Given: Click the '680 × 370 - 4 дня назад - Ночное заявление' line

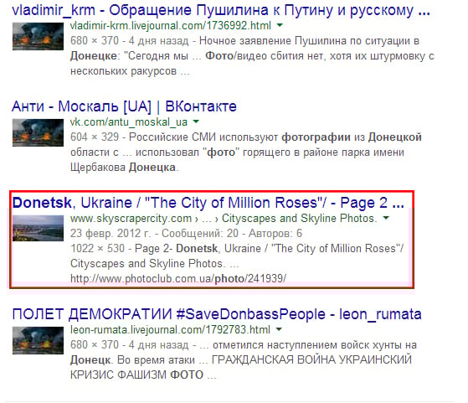Looking at the screenshot, I should point(244,41).
